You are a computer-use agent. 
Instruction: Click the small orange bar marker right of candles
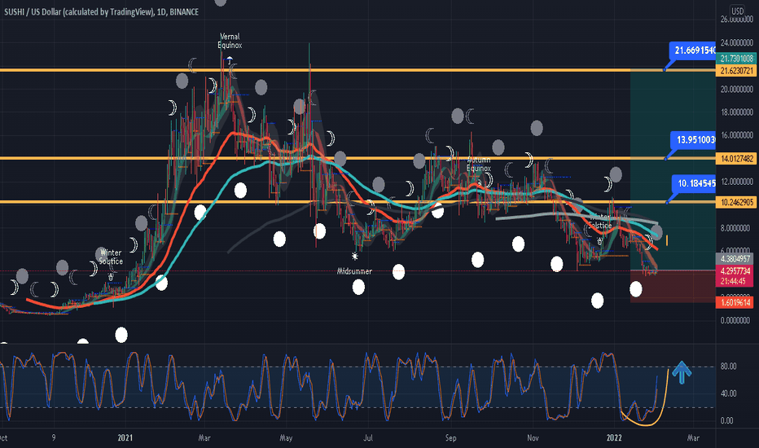[667, 239]
